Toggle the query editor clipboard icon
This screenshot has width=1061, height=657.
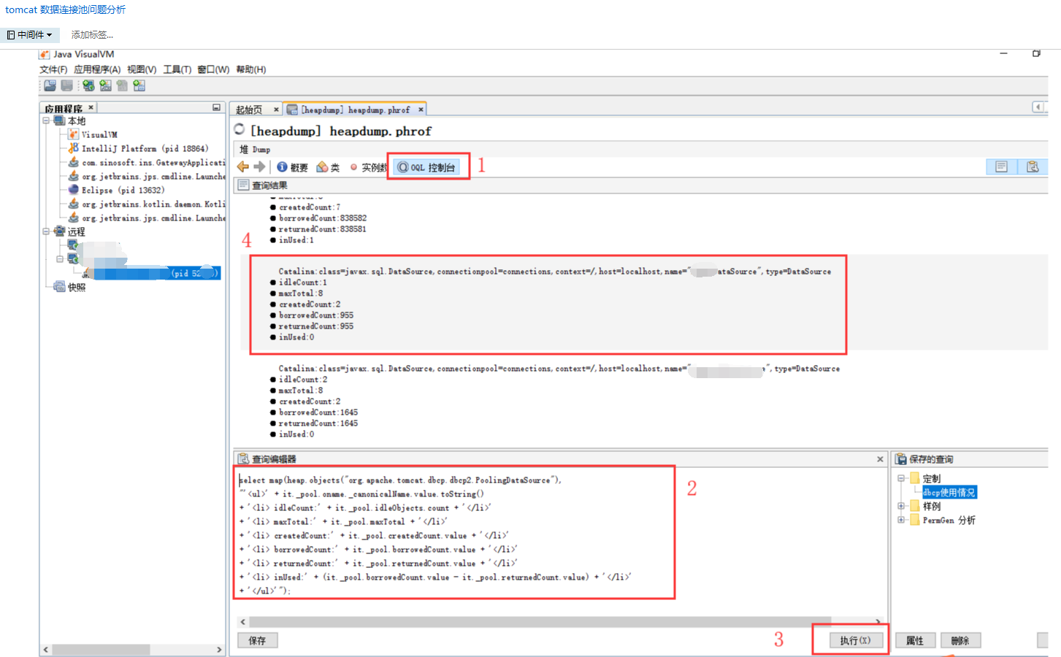(1033, 166)
